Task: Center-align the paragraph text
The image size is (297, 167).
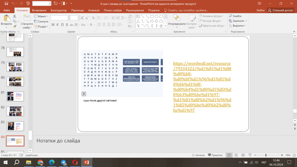Action: point(104,24)
